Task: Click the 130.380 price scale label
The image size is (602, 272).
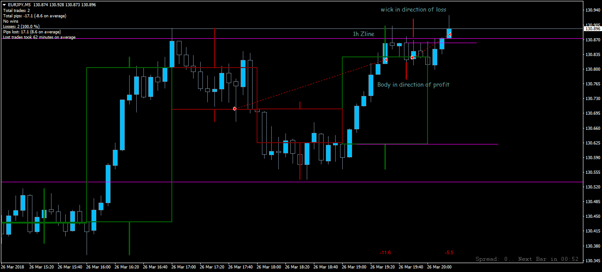Action: coord(592,246)
